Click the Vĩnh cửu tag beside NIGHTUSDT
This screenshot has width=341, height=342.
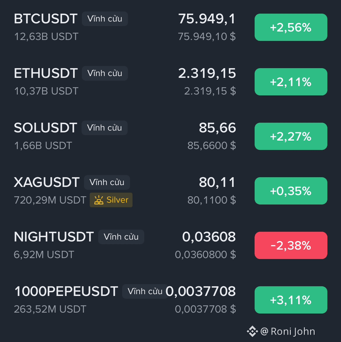[x=121, y=237]
